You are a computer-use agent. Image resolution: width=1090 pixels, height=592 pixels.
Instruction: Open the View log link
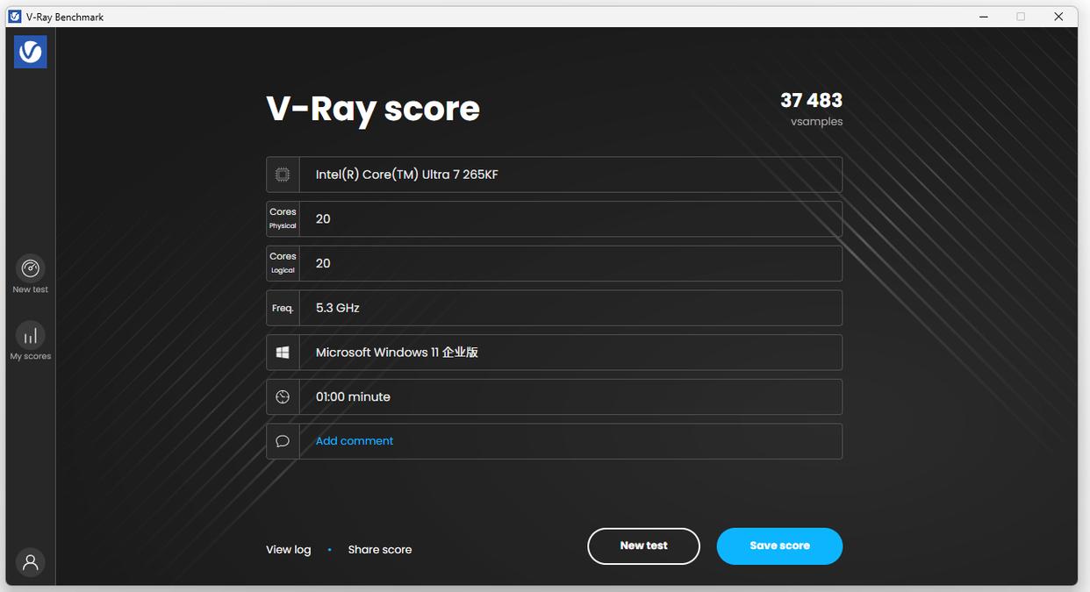(x=289, y=550)
